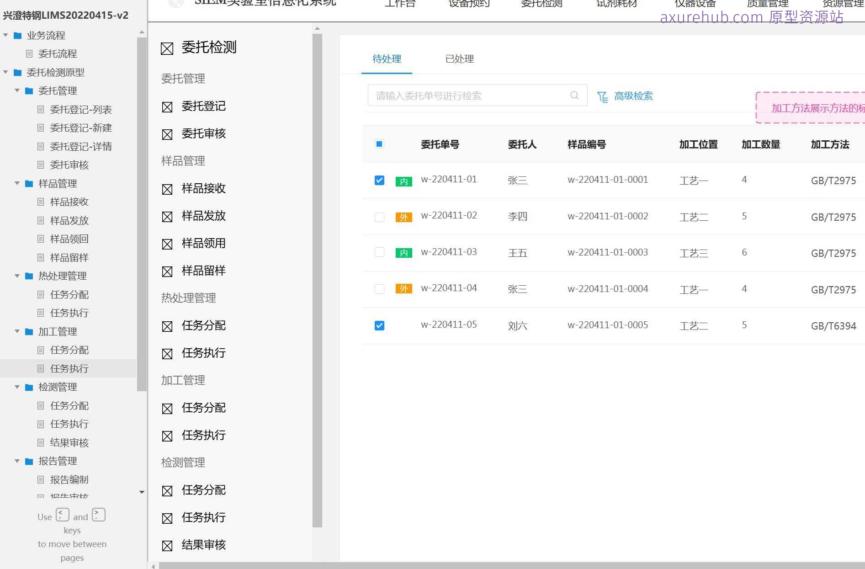Click the funnel icon next to 高级检索
The image size is (865, 569).
(x=602, y=96)
